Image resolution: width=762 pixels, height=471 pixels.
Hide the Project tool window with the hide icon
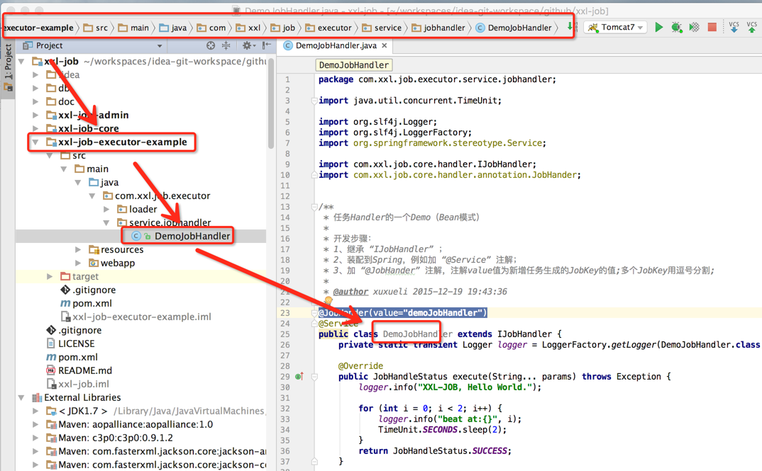coord(266,45)
